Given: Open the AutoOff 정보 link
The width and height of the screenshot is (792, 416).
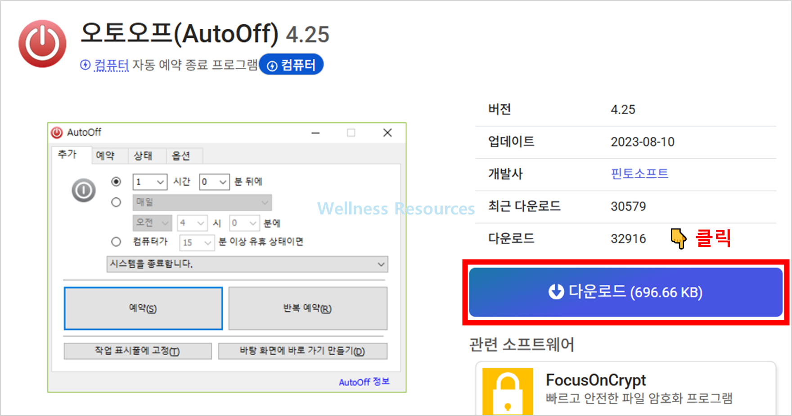Looking at the screenshot, I should tap(364, 382).
